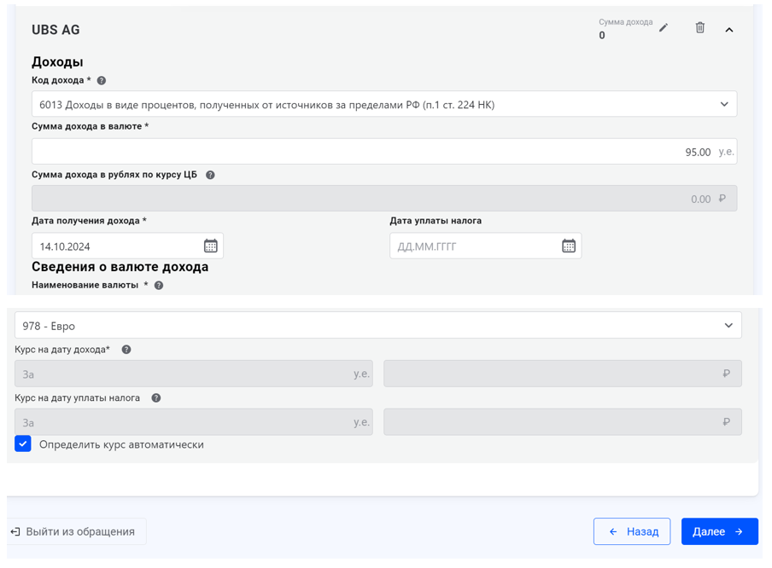772x568 pixels.
Task: Show help for Наименование валюты
Action: tap(159, 286)
